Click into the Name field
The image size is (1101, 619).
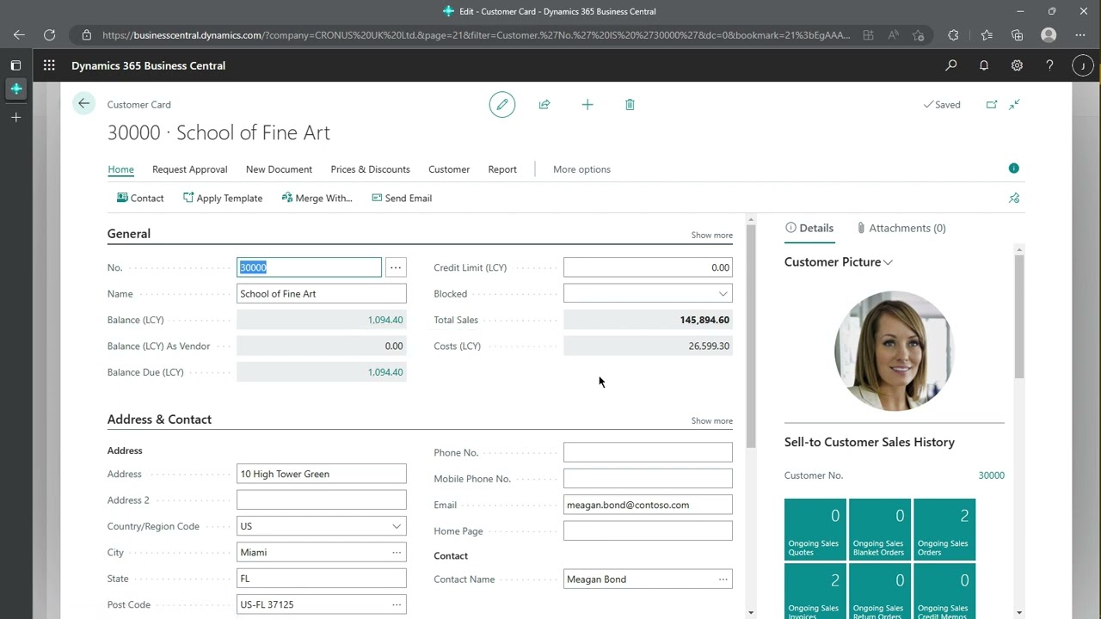click(x=321, y=293)
